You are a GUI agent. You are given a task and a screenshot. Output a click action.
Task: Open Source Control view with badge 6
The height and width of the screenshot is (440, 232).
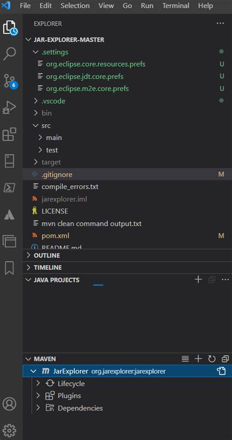coord(10,81)
